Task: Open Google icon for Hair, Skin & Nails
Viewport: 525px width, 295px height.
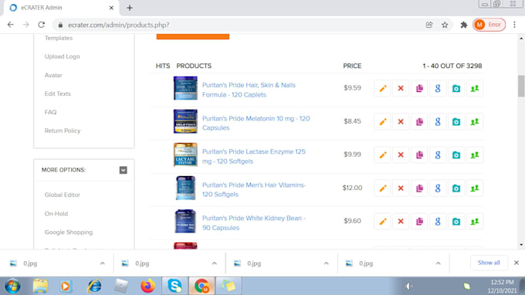Action: point(438,88)
